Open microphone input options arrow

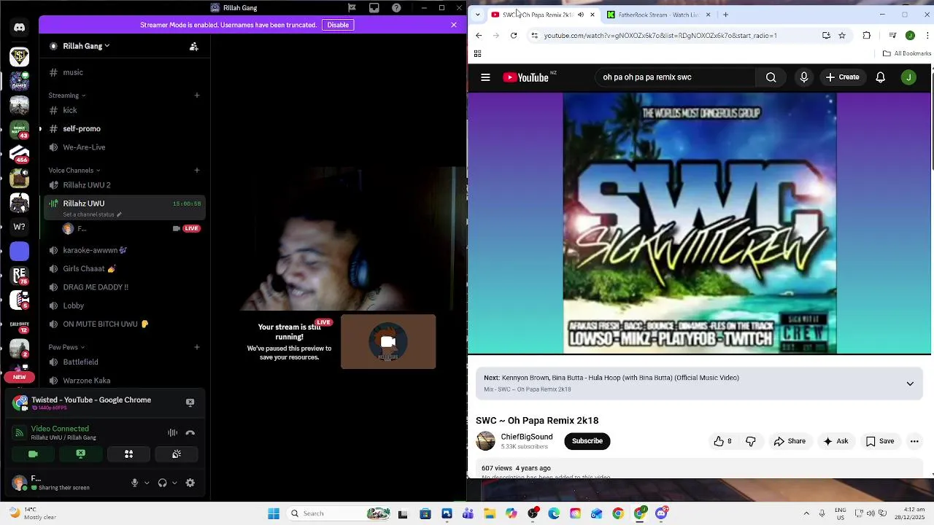147,483
